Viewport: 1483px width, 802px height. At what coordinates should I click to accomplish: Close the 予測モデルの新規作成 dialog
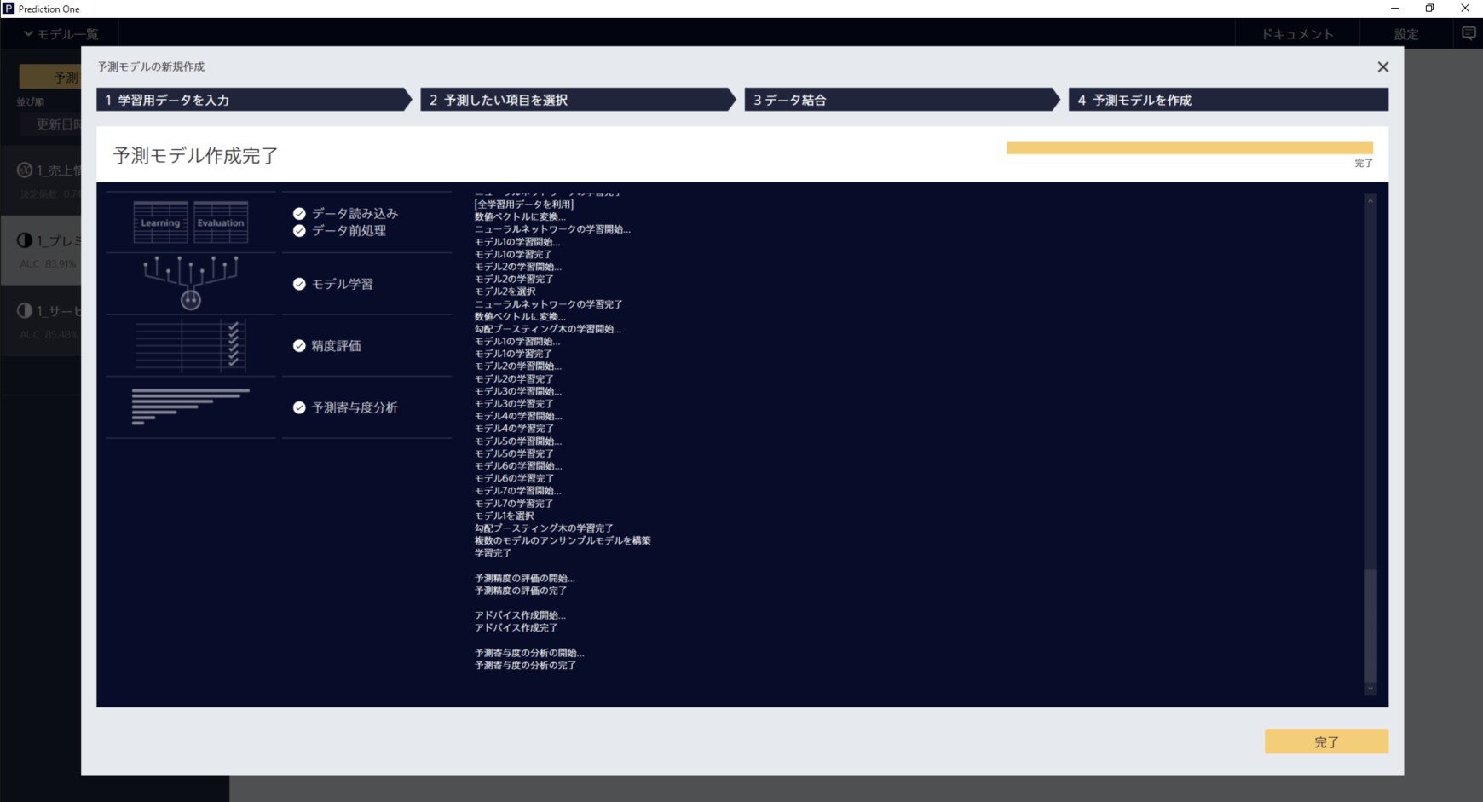[1382, 67]
